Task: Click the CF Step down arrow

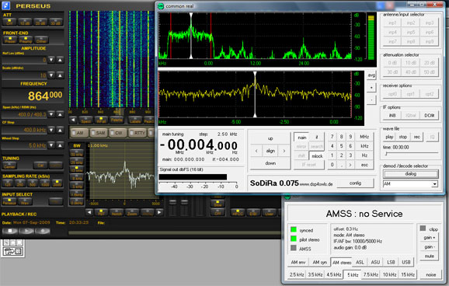Action: [51, 130]
